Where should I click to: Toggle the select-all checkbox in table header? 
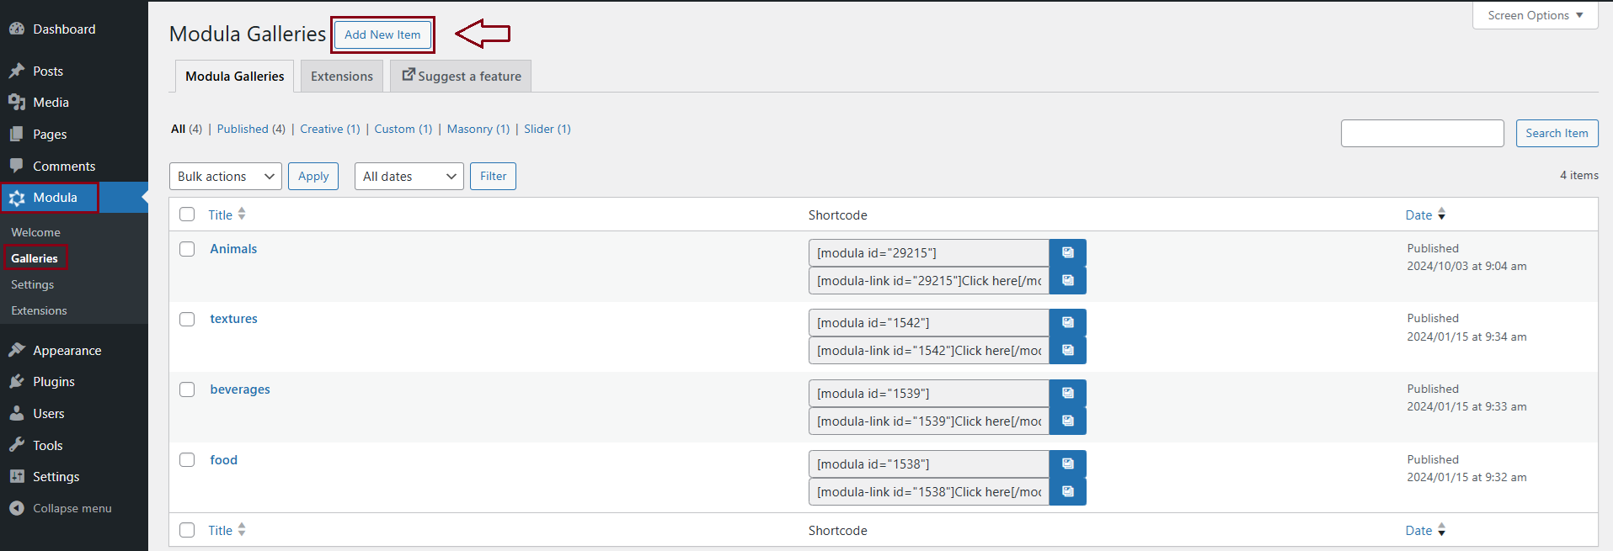point(187,215)
